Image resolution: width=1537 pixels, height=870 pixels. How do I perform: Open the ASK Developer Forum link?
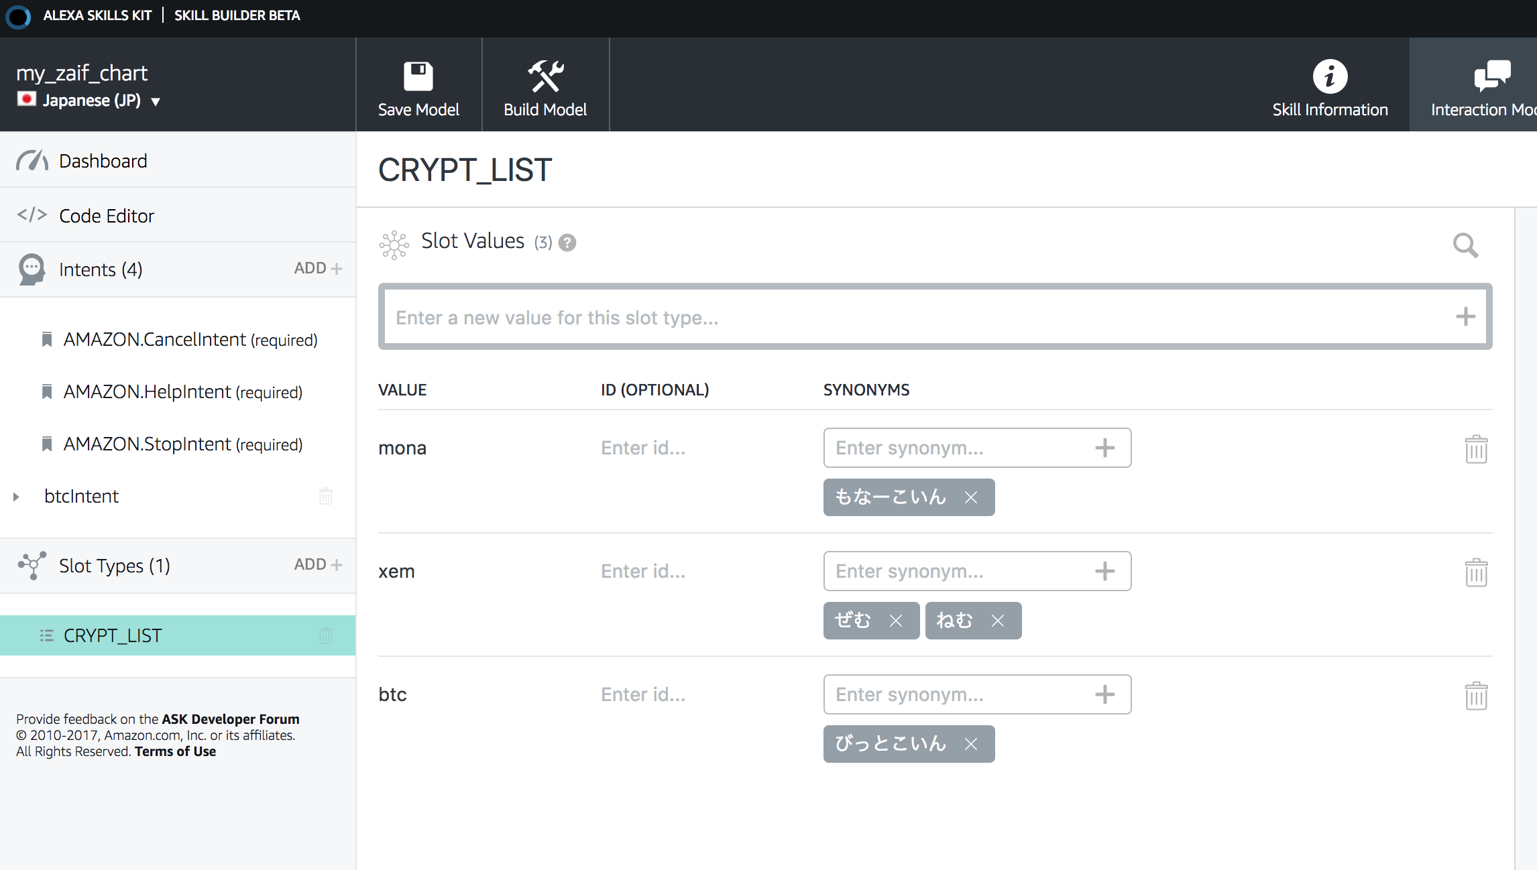pyautogui.click(x=231, y=719)
